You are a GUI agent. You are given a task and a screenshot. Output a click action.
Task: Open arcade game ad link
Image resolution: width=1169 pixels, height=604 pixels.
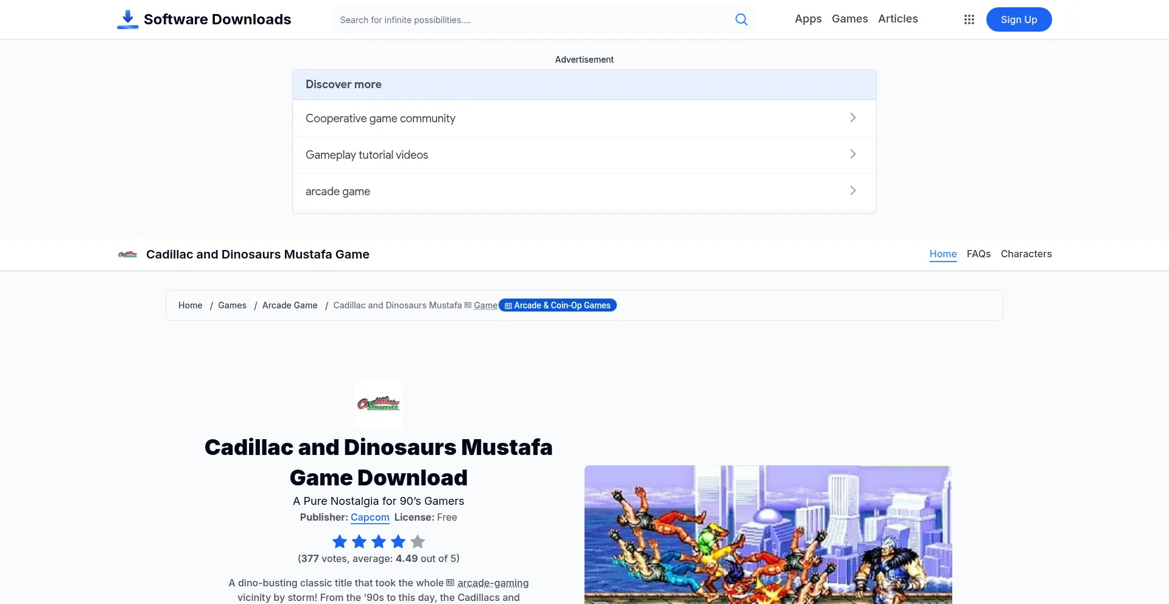tap(584, 191)
